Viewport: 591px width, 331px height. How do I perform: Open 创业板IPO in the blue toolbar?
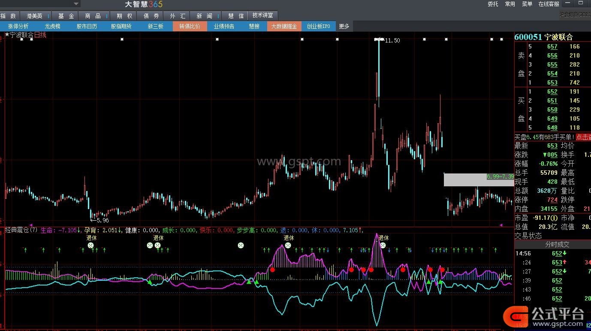point(318,26)
